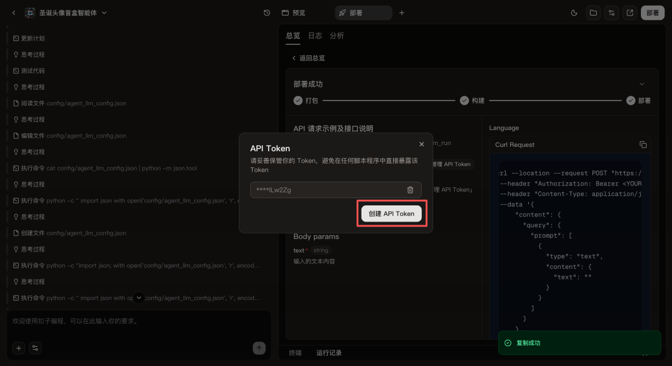The image size is (672, 366).
Task: Delete the API token with trash icon
Action: 410,190
